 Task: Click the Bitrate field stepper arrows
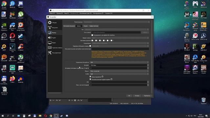click(148, 65)
